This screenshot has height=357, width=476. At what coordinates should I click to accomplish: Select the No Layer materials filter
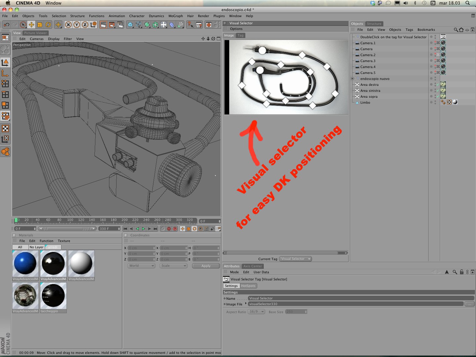point(36,247)
